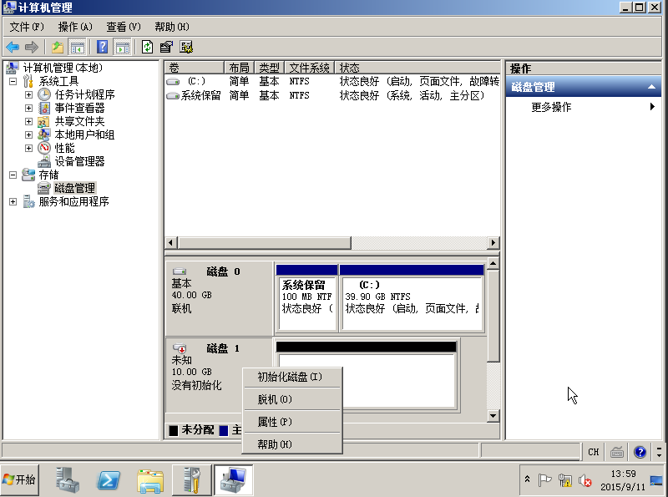
Task: Select 性能 tree node
Action: (65, 148)
